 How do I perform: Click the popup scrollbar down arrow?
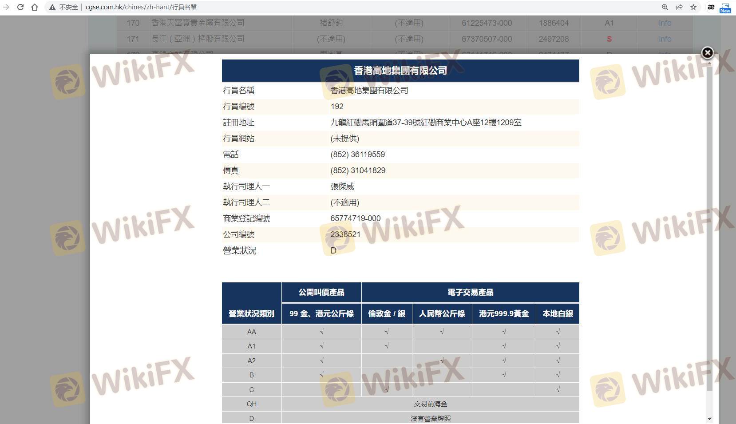709,419
